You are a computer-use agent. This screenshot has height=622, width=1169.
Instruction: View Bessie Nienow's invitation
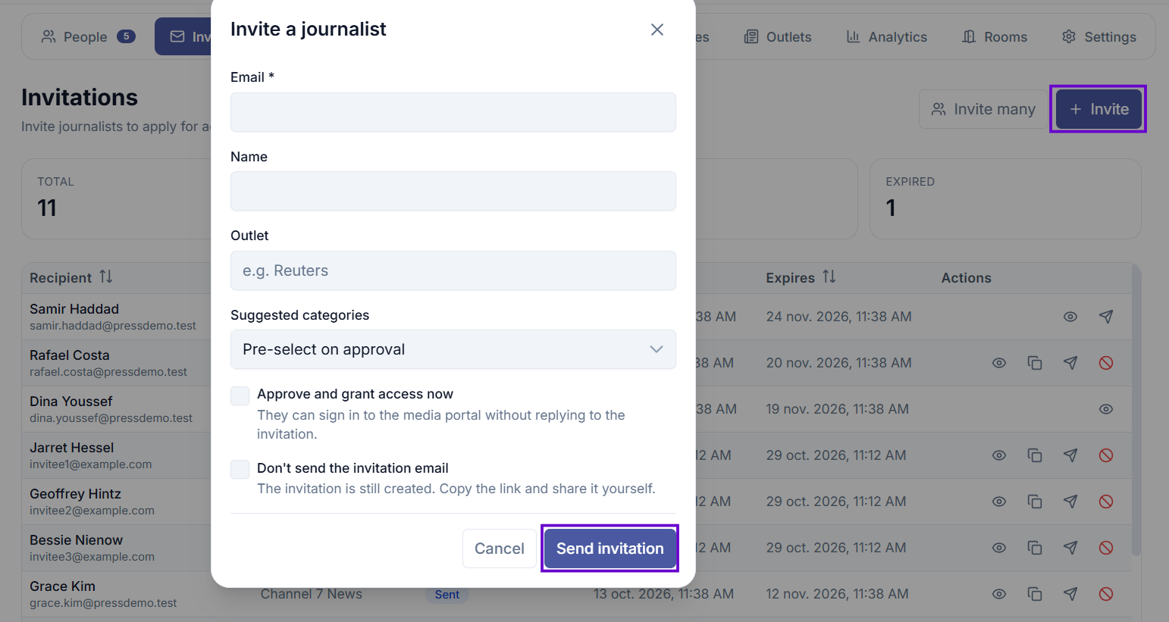(999, 548)
